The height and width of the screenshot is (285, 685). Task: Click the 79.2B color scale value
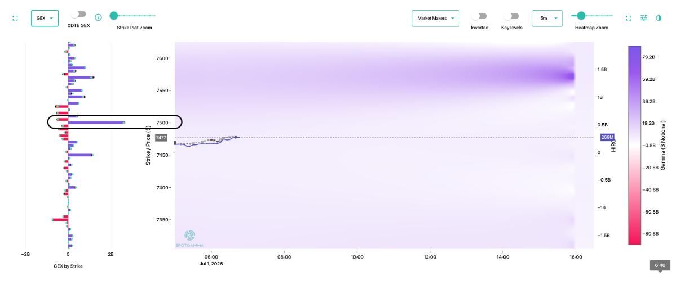pos(649,57)
